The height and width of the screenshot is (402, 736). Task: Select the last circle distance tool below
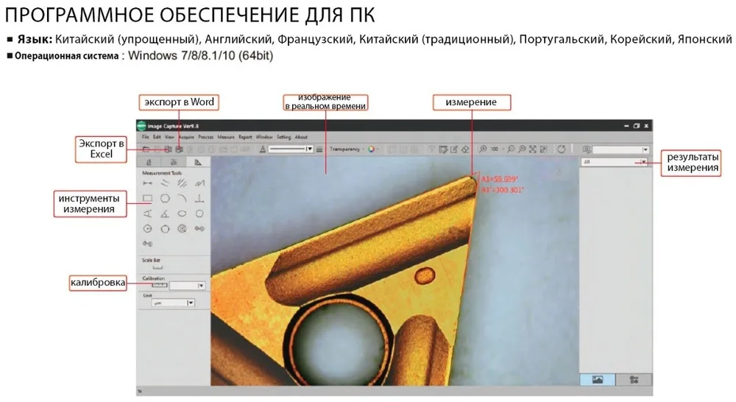(147, 244)
